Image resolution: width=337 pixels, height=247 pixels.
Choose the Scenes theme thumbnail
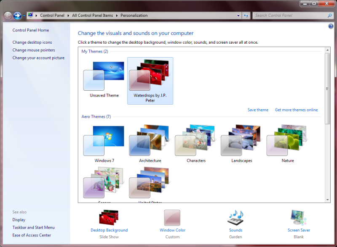click(x=104, y=183)
